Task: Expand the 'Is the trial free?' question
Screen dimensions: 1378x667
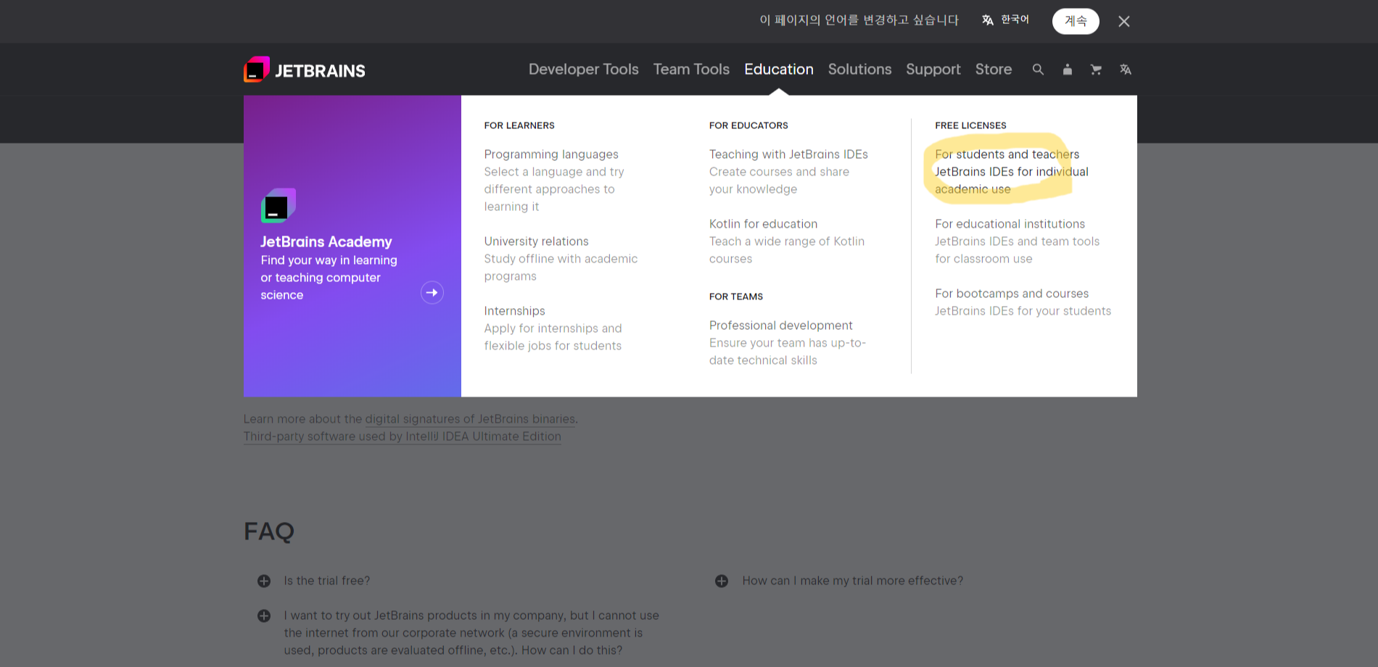Action: click(264, 581)
